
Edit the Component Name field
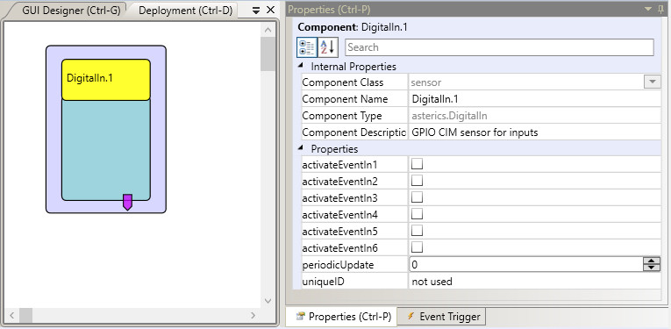point(535,99)
